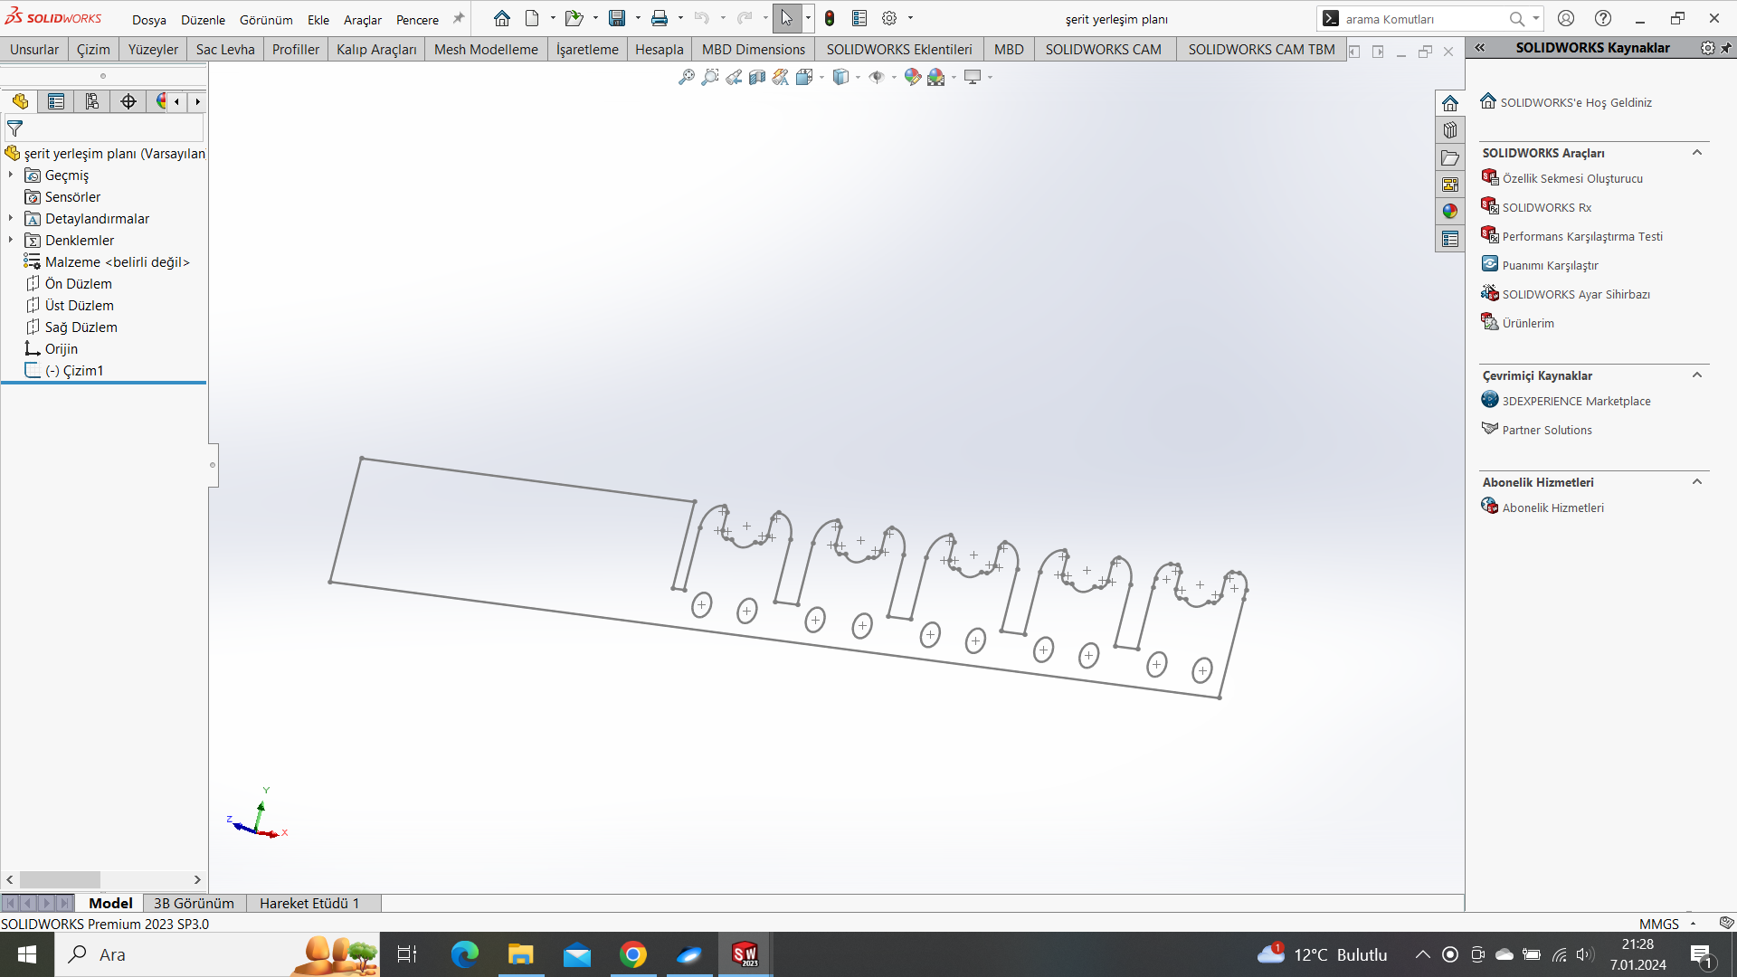Open the Display Style dropdown arrow
This screenshot has height=977, width=1737.
(858, 78)
